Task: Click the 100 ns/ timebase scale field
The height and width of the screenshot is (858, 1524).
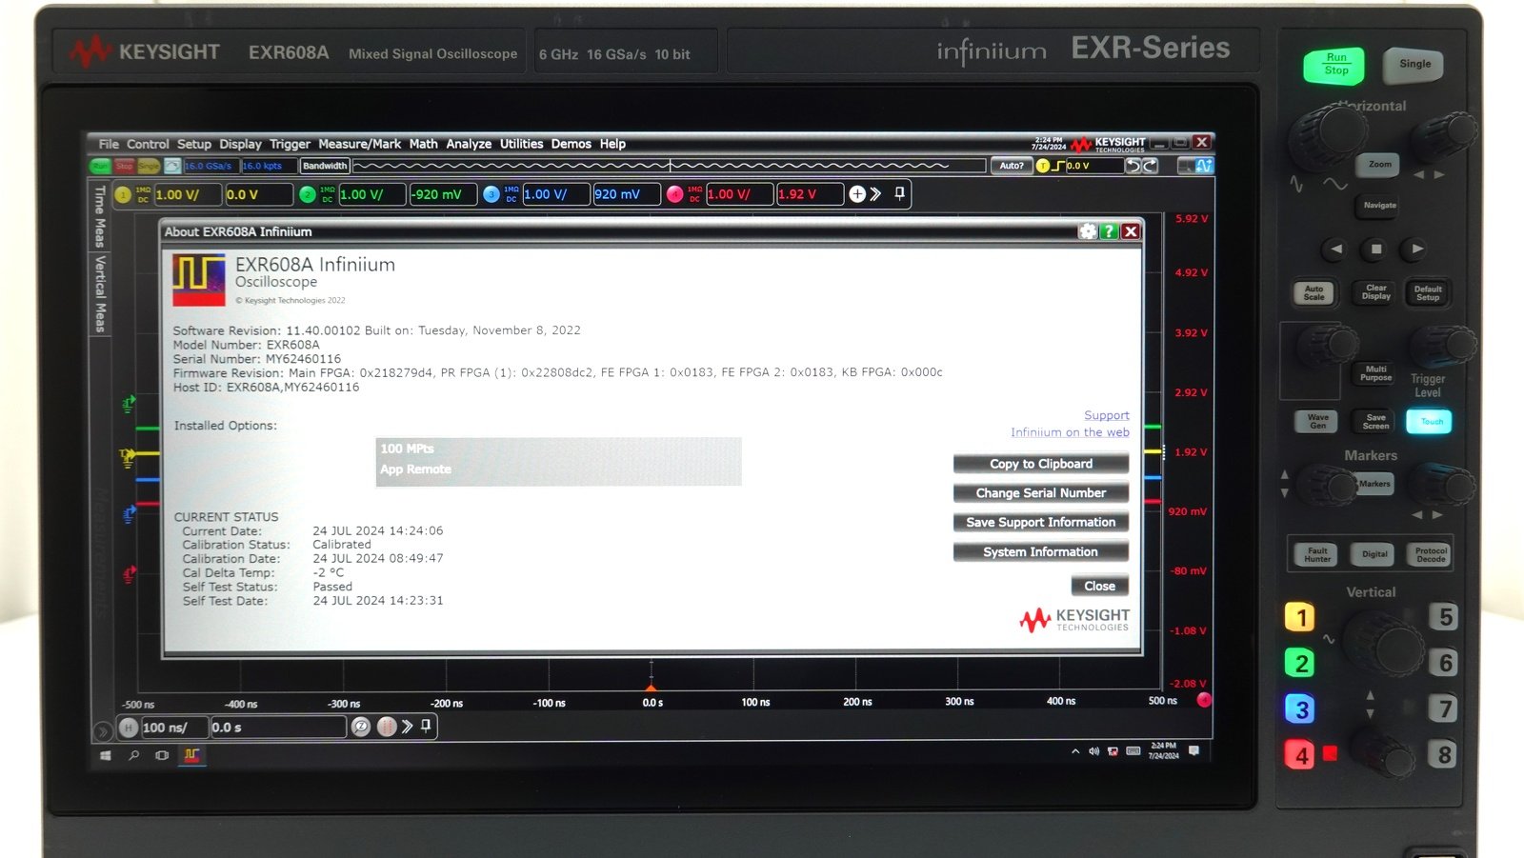Action: 174,728
